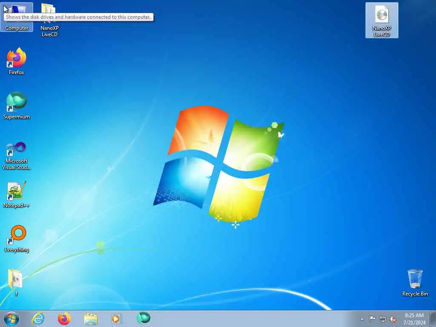
Task: Open Action Center flag in tray
Action: coord(372,319)
